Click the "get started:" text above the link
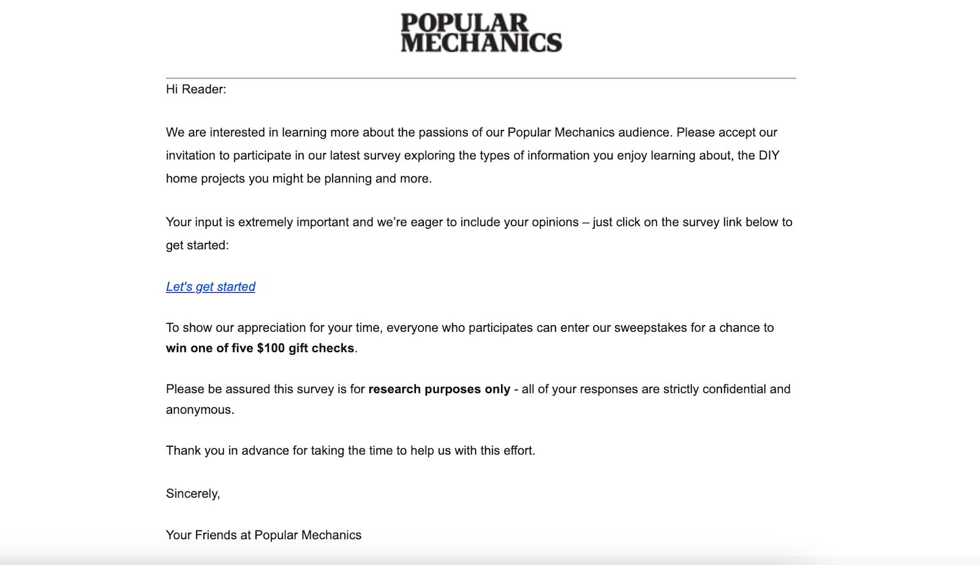980x565 pixels. tap(197, 245)
